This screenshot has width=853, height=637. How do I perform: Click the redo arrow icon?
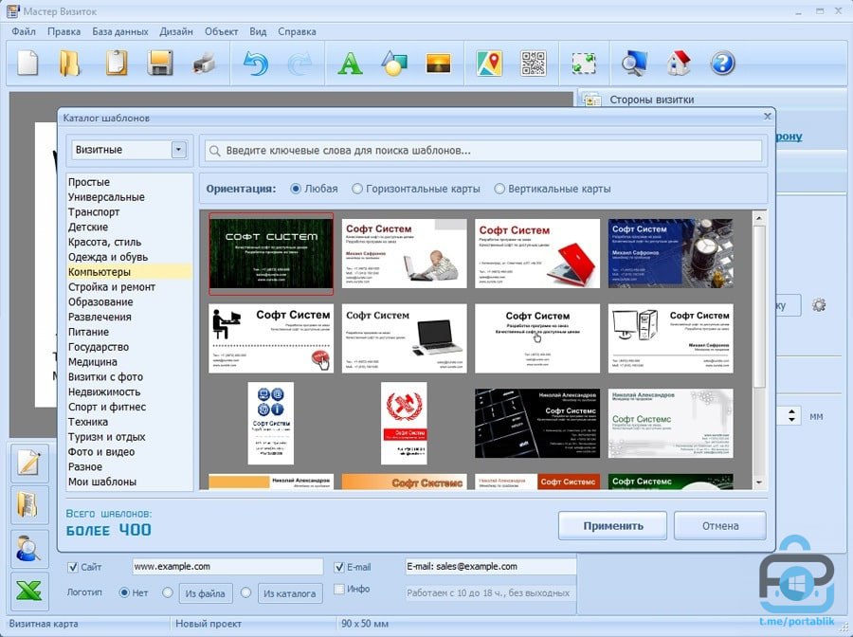tap(299, 64)
